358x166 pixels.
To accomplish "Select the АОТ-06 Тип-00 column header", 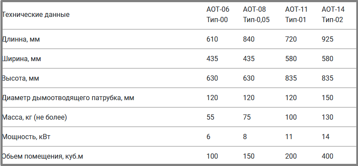I will click(218, 15).
